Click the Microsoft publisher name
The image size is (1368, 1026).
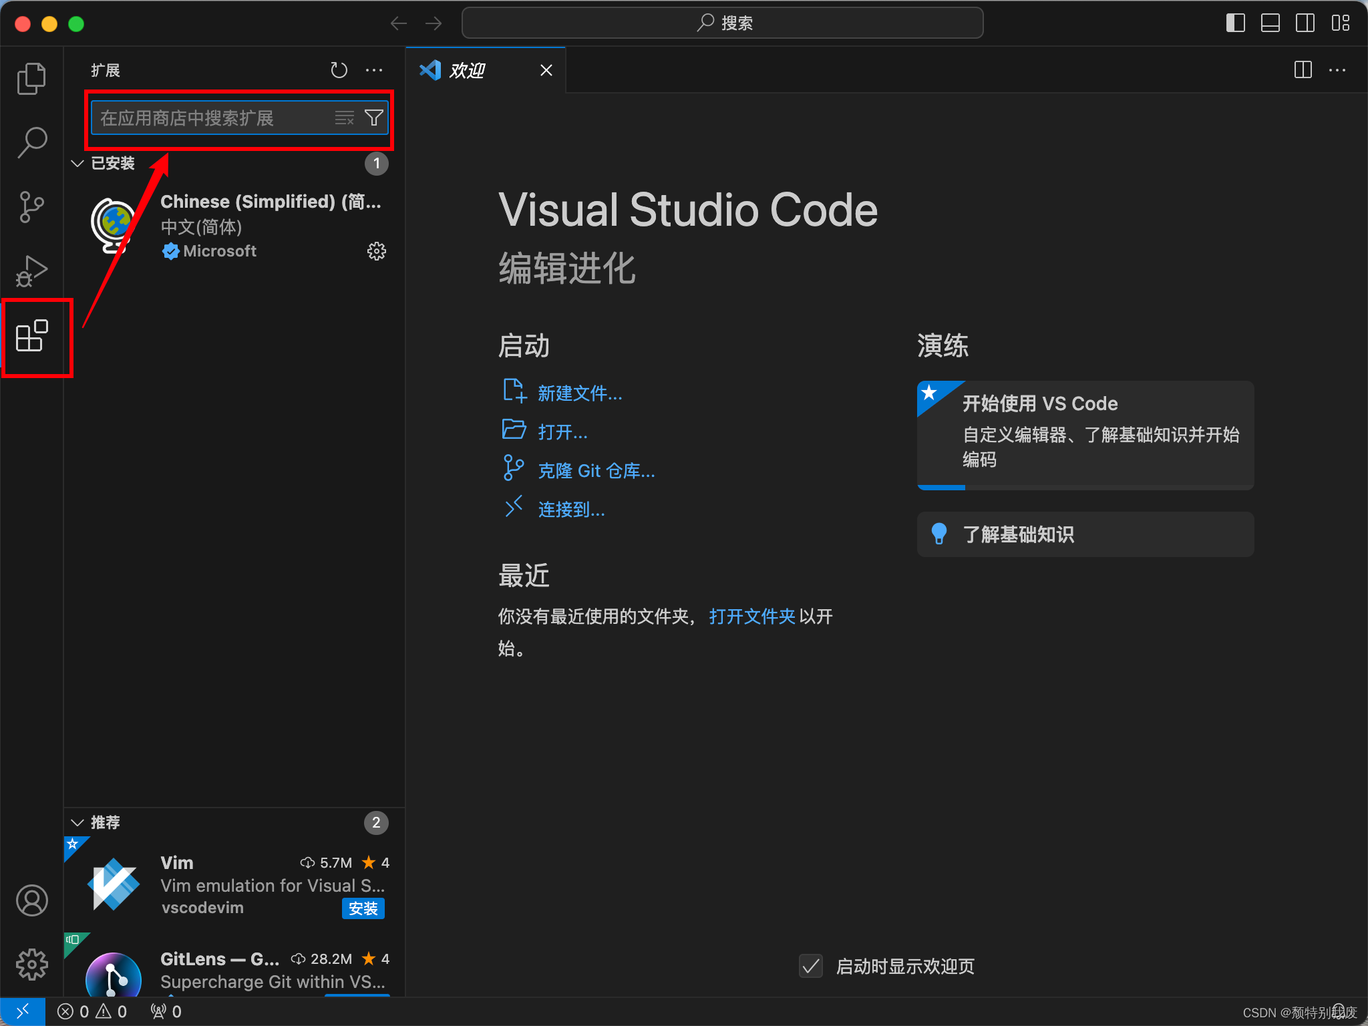(x=220, y=251)
